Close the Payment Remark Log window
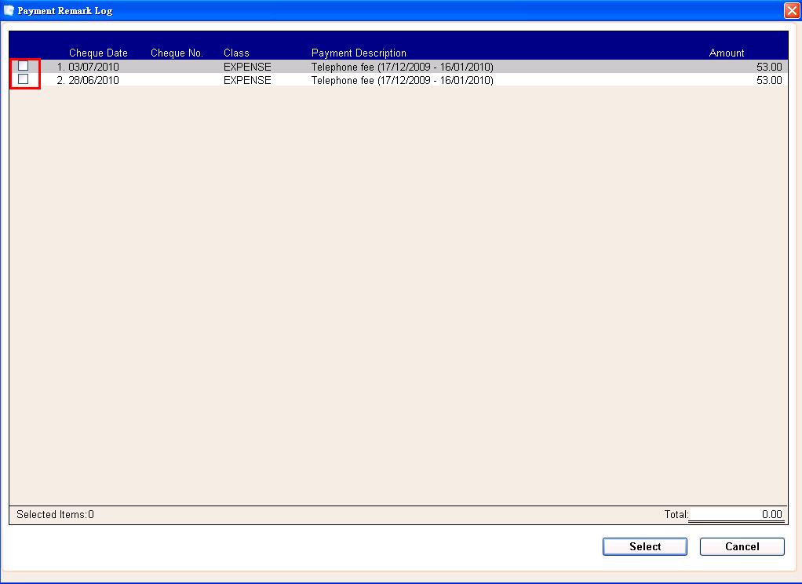802x584 pixels. click(x=792, y=10)
